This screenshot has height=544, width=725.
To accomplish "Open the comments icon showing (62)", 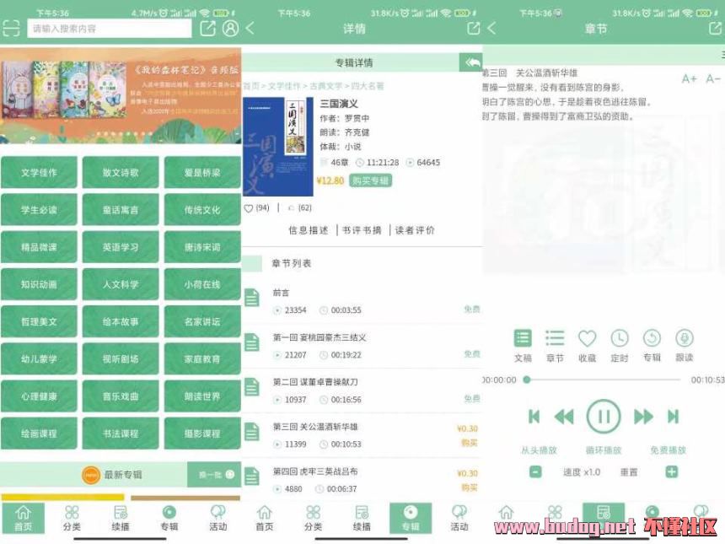I will (x=292, y=208).
